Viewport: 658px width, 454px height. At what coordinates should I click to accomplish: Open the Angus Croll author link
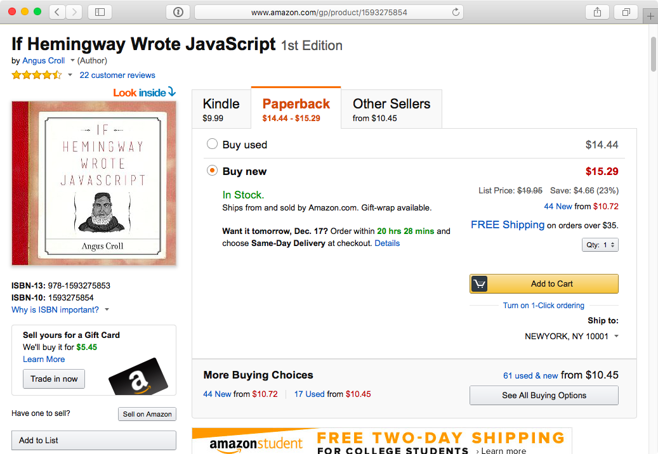[x=44, y=60]
